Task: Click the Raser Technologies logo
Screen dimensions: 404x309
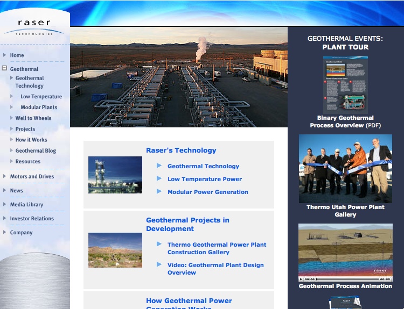Action: (x=34, y=26)
